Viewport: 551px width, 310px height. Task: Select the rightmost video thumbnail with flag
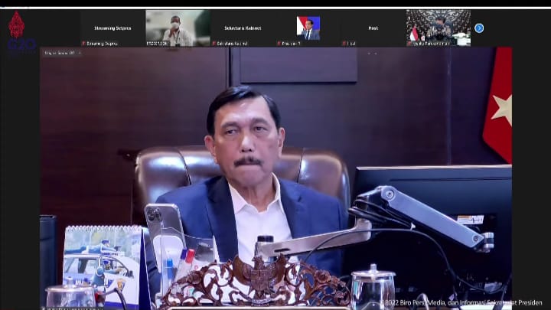[x=439, y=28]
